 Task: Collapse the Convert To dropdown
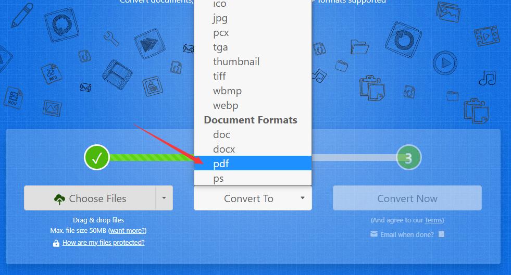[x=253, y=198]
